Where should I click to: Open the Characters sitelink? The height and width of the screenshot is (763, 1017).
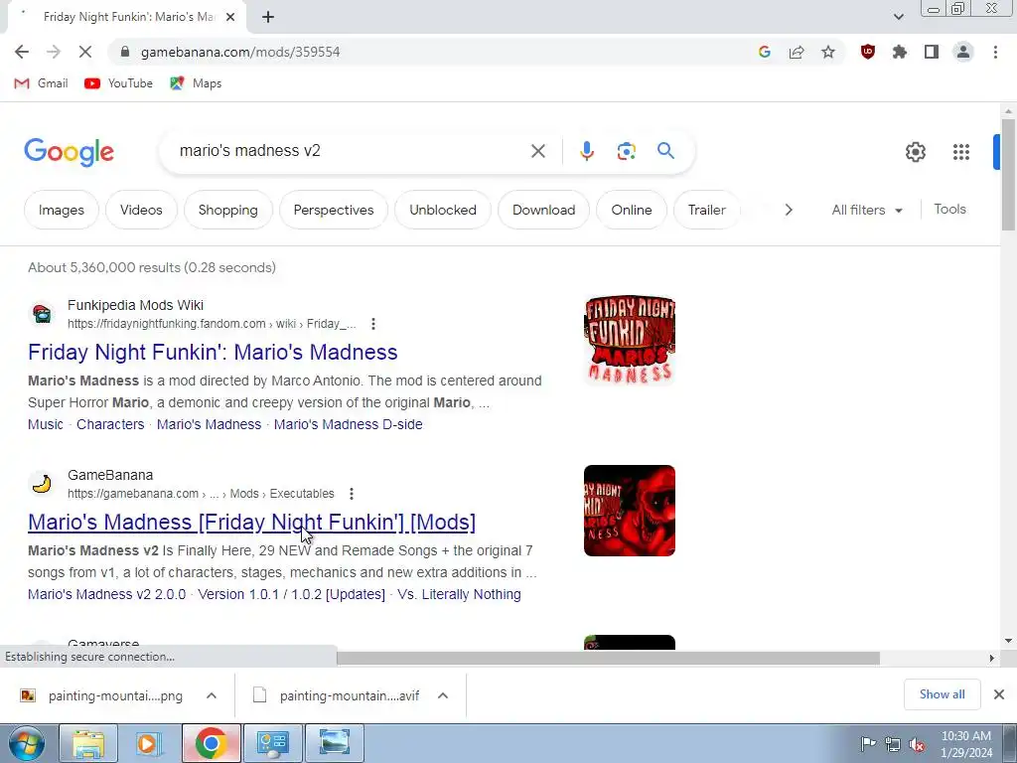tap(110, 424)
